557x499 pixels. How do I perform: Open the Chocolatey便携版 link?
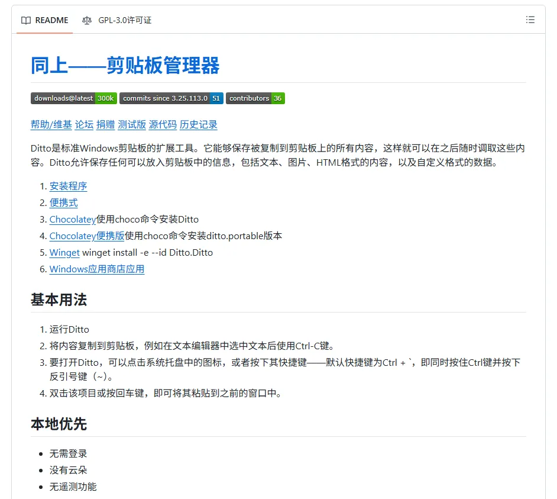tap(87, 236)
